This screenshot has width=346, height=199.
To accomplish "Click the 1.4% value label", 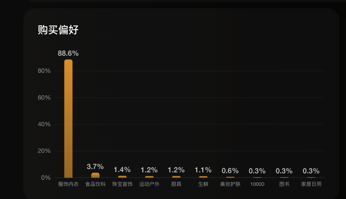I will pyautogui.click(x=122, y=170).
